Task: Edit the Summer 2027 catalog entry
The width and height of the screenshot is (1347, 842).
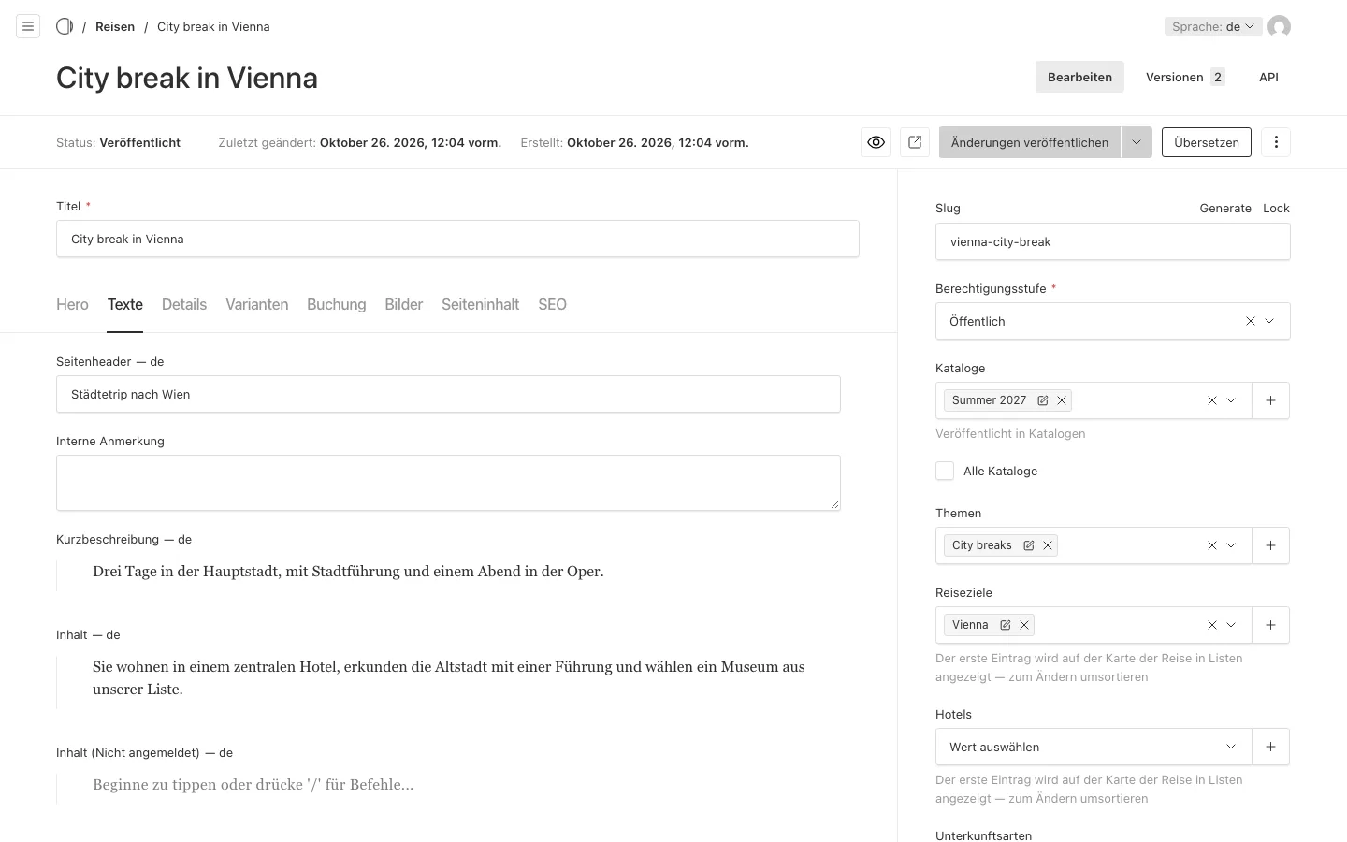Action: [x=1043, y=400]
